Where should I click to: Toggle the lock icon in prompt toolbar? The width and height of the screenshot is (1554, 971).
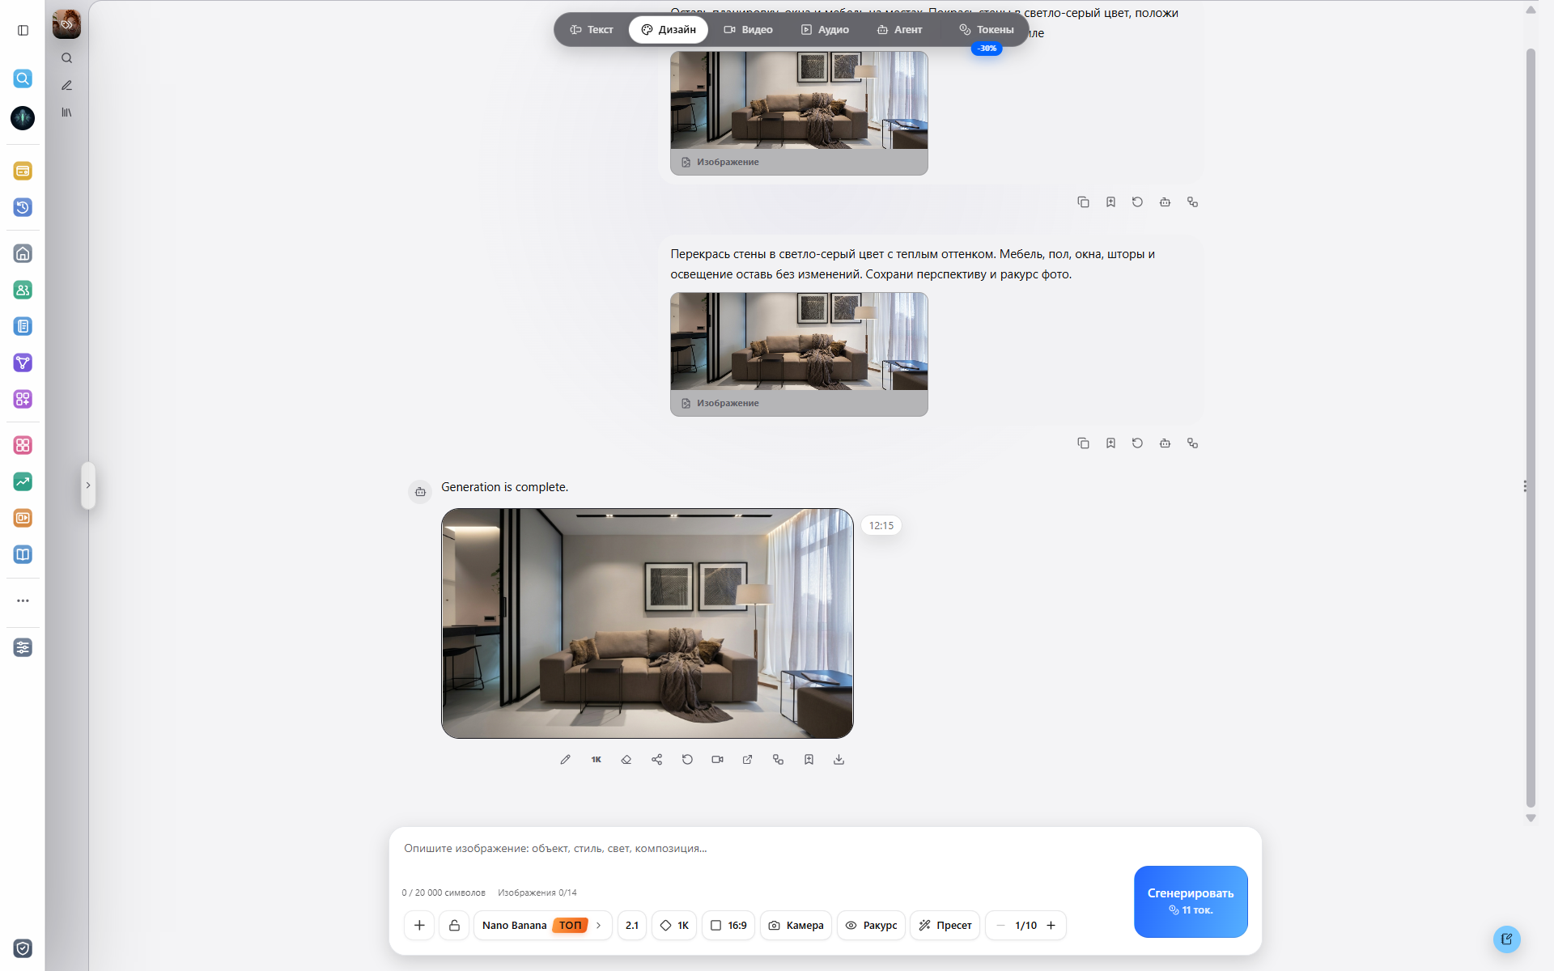(x=454, y=925)
